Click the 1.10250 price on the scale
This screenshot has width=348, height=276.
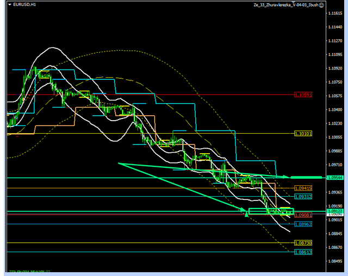point(335,124)
